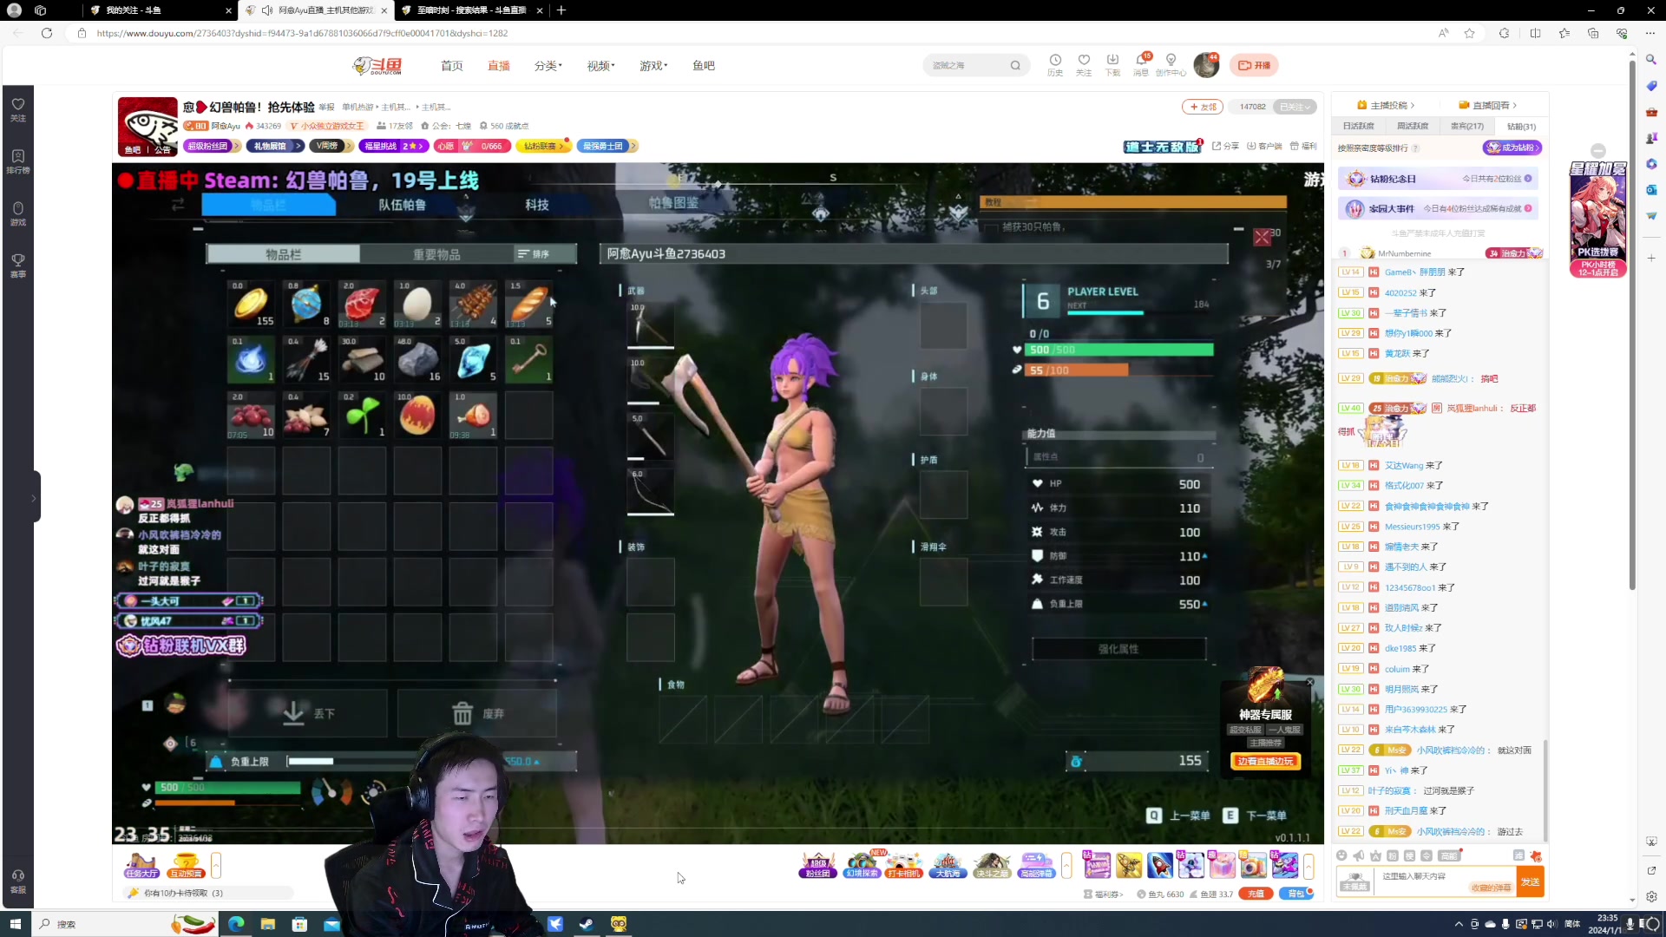This screenshot has height=937, width=1666.
Task: Switch to the 周活跃度 tab
Action: click(x=1412, y=127)
